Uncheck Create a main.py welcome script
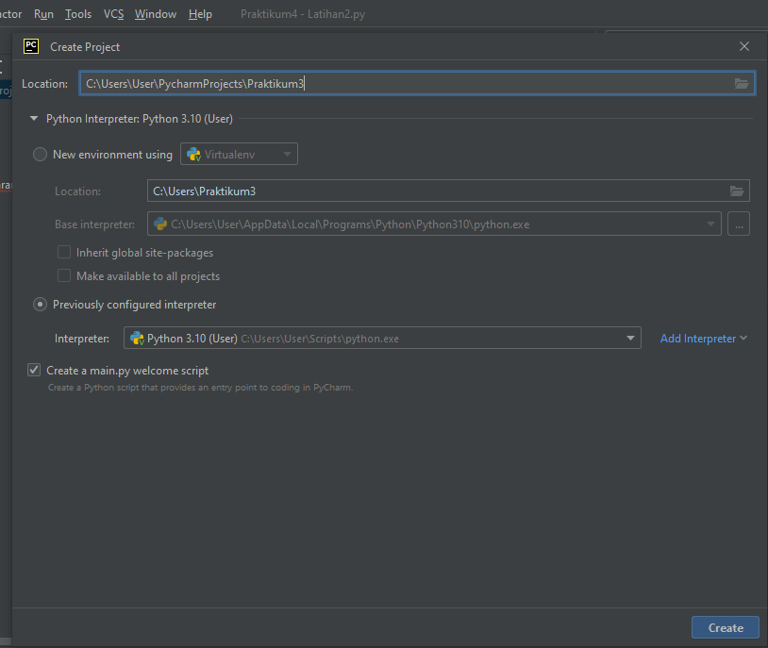This screenshot has height=648, width=768. point(34,370)
